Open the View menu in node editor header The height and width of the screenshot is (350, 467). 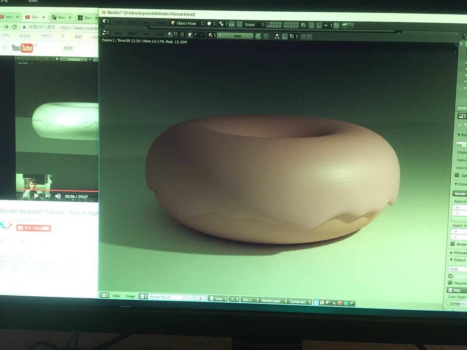(x=118, y=33)
